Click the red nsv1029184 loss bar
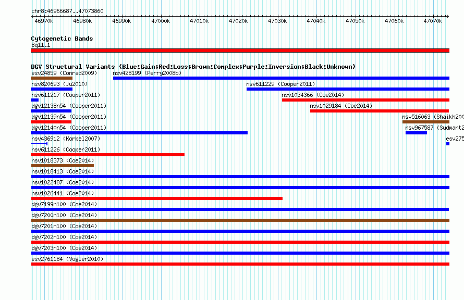Viewport: 464px width, 300px height. click(x=380, y=111)
